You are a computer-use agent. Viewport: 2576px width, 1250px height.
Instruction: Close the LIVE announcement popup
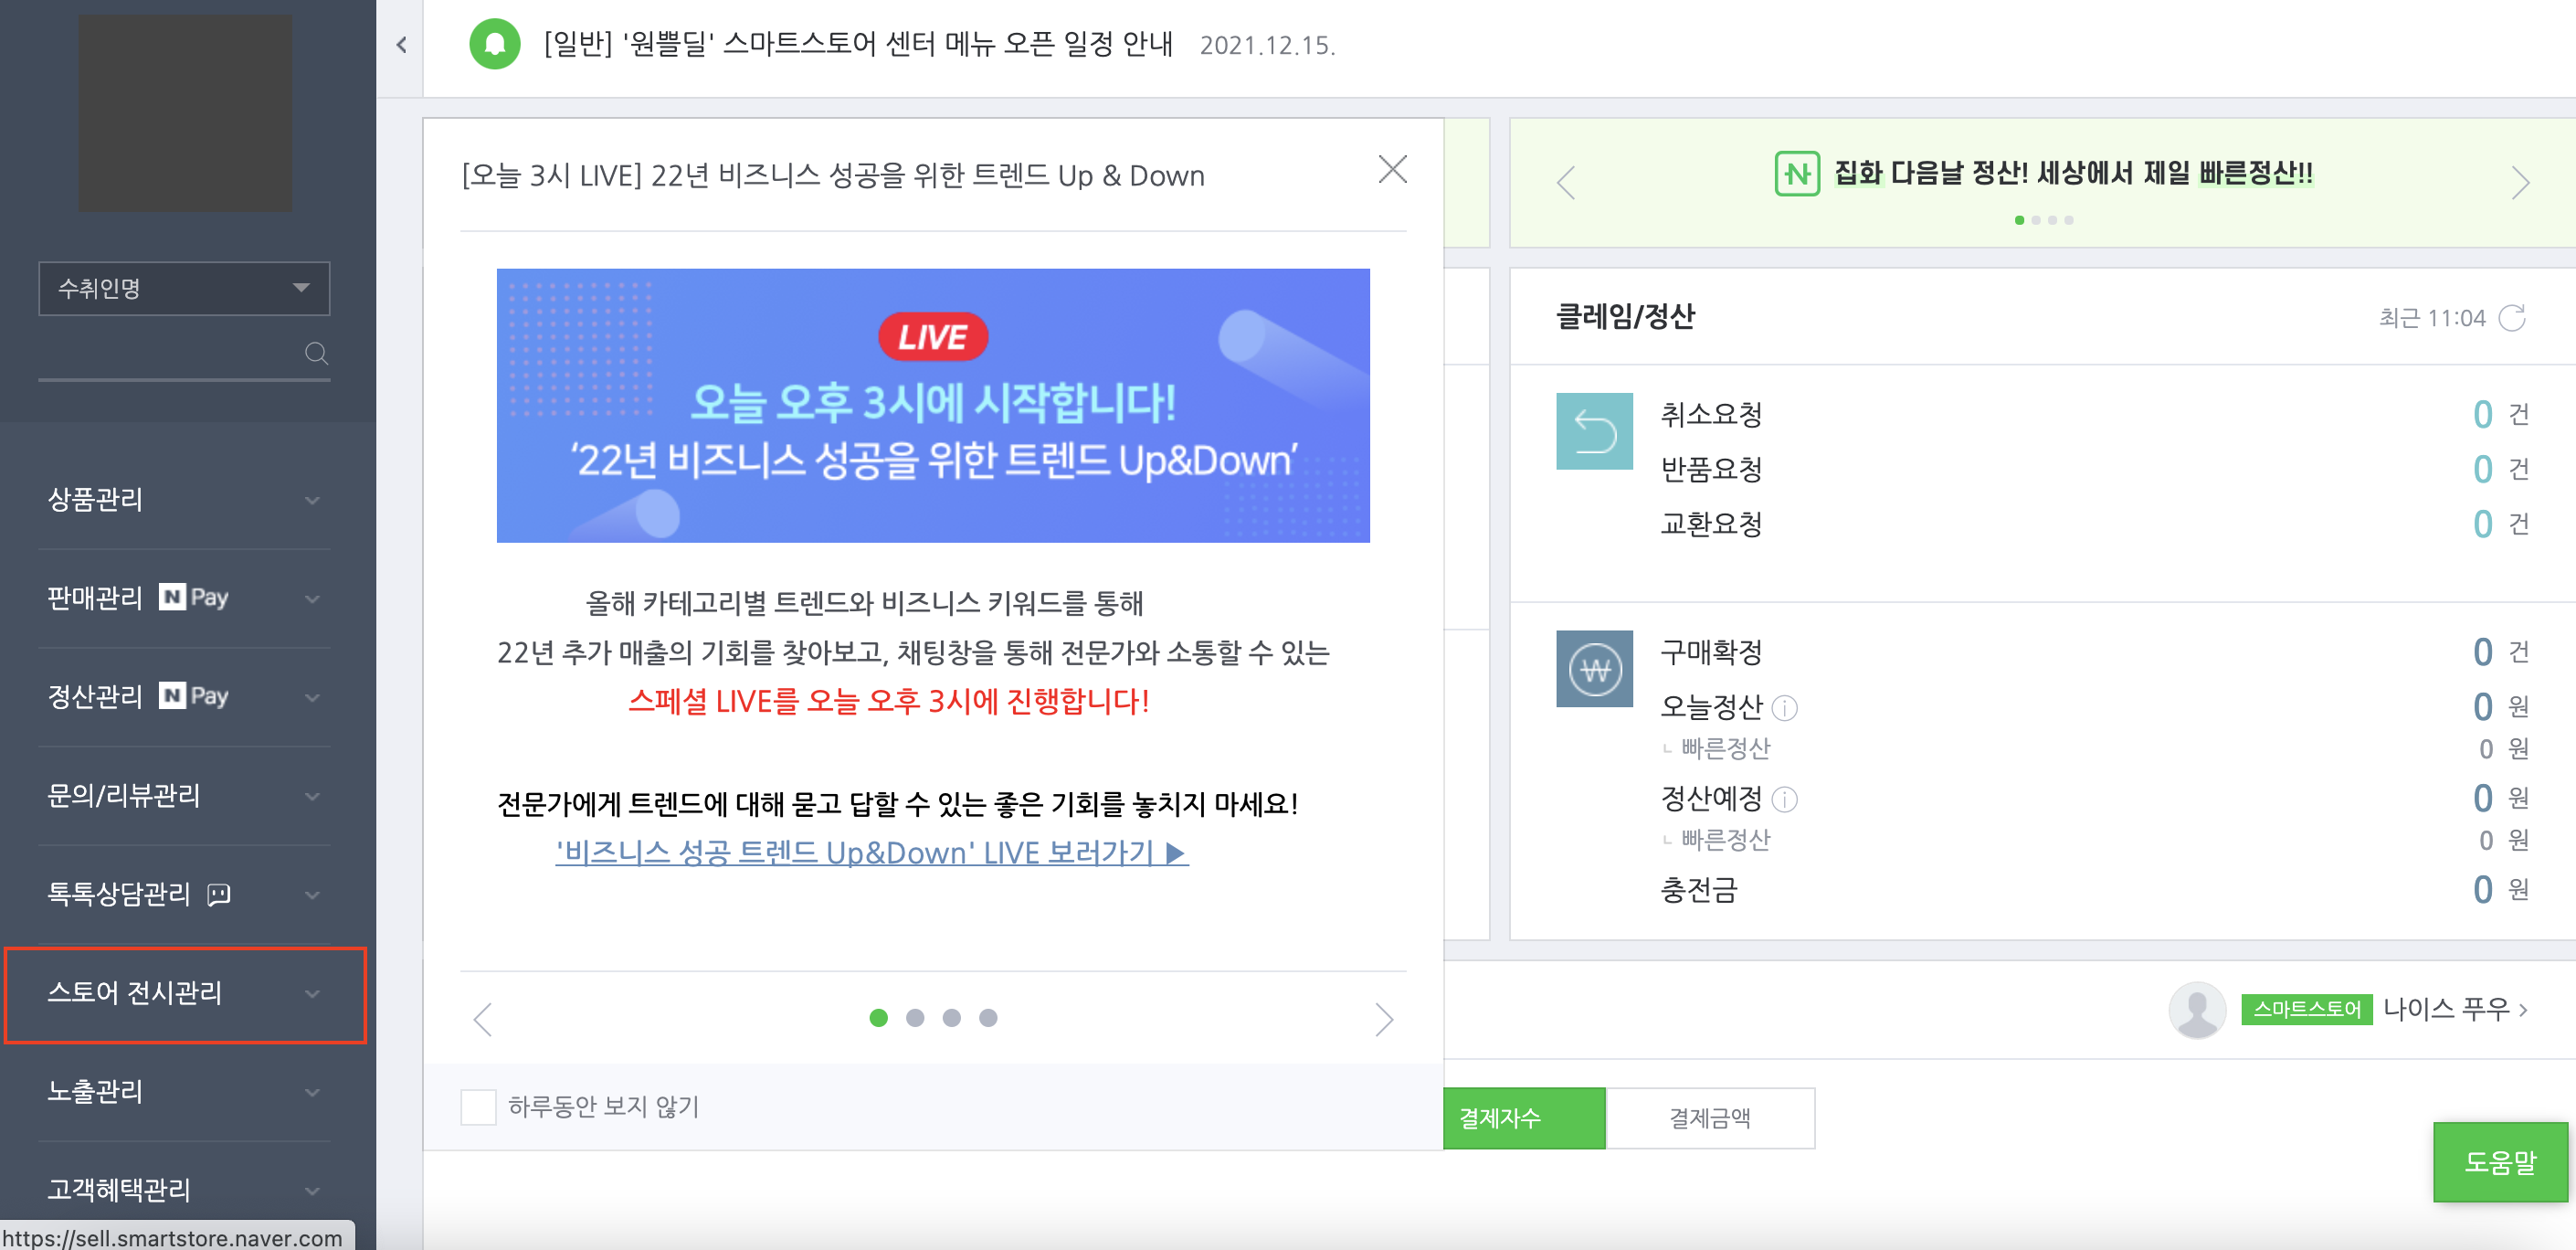click(x=1392, y=169)
